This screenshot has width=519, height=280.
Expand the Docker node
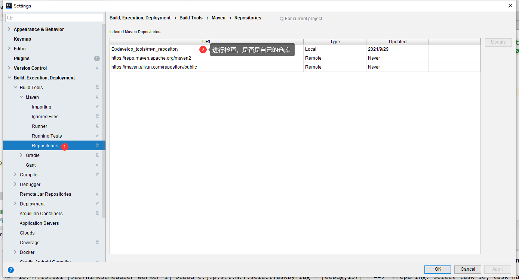coord(15,252)
